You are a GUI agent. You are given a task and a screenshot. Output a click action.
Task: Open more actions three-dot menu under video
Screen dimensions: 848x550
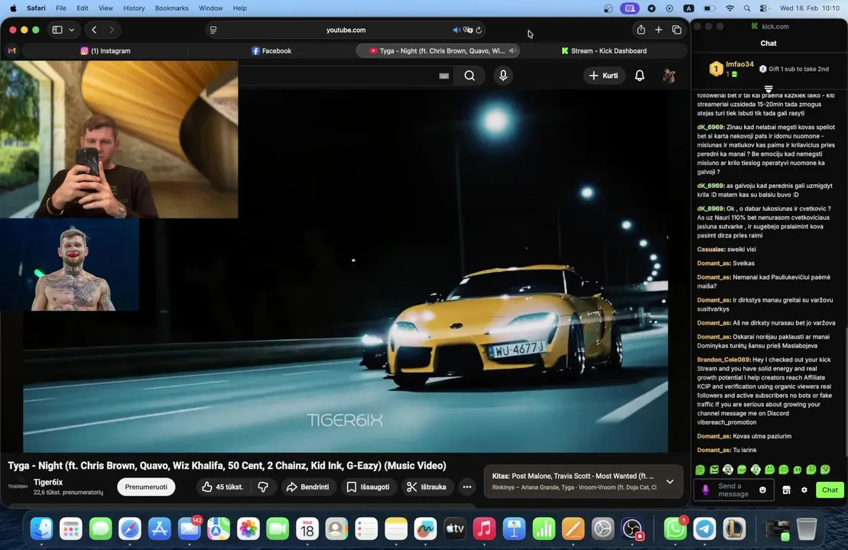[466, 487]
